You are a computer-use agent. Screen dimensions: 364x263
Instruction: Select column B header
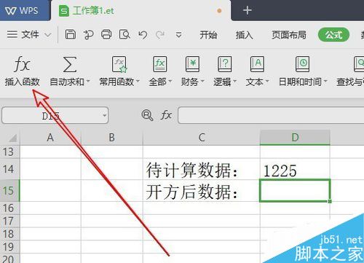click(111, 138)
